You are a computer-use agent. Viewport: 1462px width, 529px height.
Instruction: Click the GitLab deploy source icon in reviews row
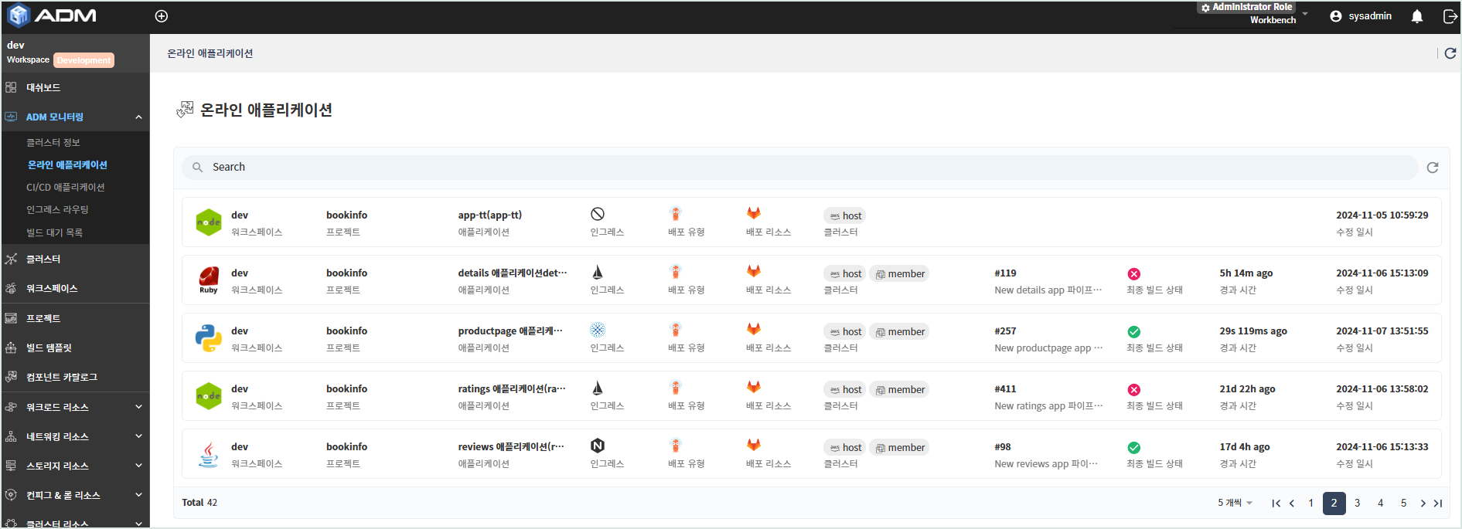pyautogui.click(x=754, y=445)
